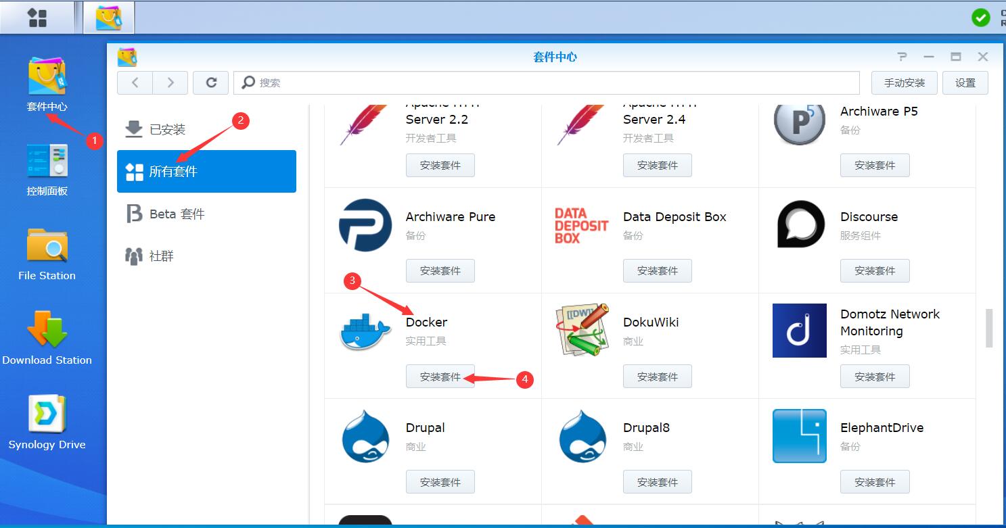Screen dimensions: 1006x528
Task: Install the Data Deposit Box package
Action: point(658,270)
